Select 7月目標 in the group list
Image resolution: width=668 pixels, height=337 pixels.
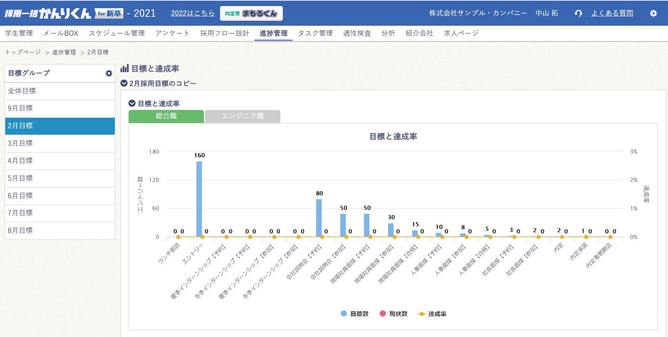pyautogui.click(x=60, y=213)
